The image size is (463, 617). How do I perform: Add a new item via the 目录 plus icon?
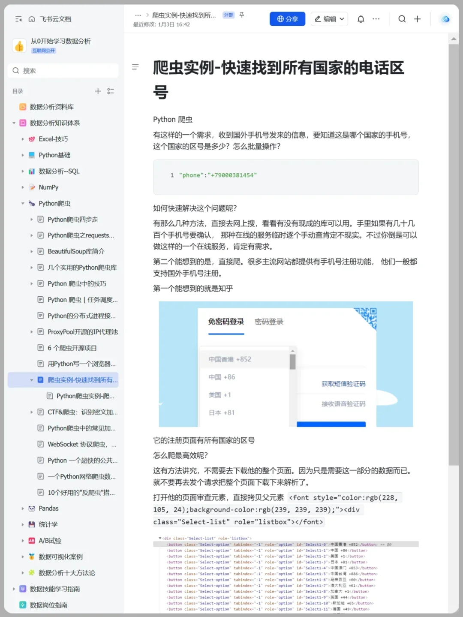98,91
